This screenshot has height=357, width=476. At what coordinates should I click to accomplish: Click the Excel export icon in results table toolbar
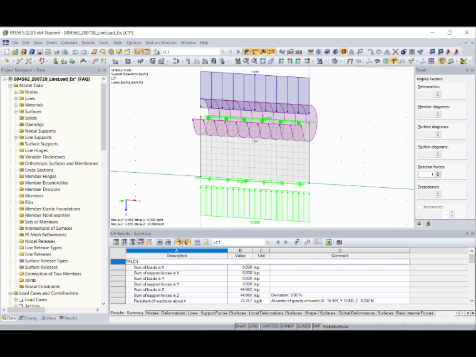328,242
